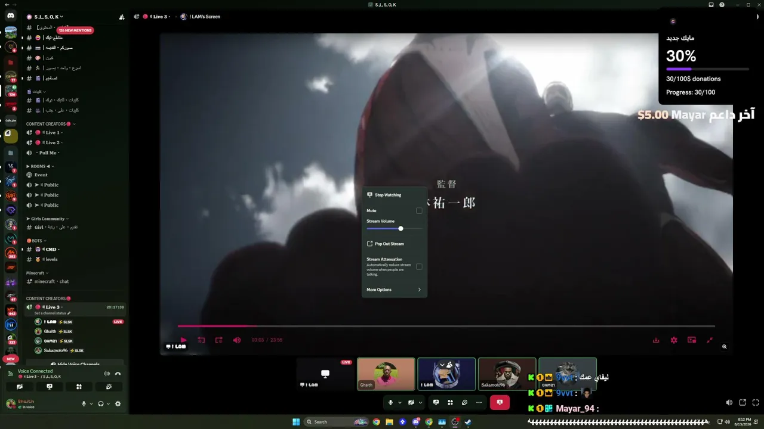The height and width of the screenshot is (429, 764).
Task: Click the Windows Start button
Action: coord(296,422)
